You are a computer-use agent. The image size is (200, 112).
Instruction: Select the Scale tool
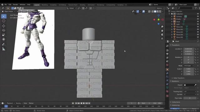coord(4,35)
